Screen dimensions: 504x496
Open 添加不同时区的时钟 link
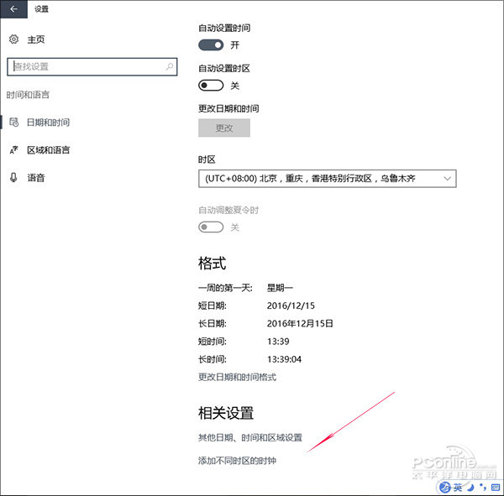[237, 461]
